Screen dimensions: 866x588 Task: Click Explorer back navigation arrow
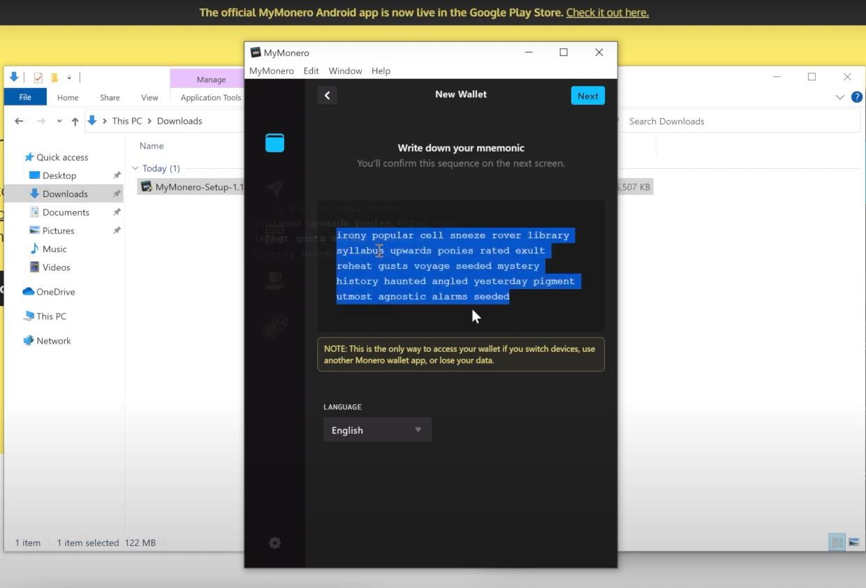pos(19,121)
